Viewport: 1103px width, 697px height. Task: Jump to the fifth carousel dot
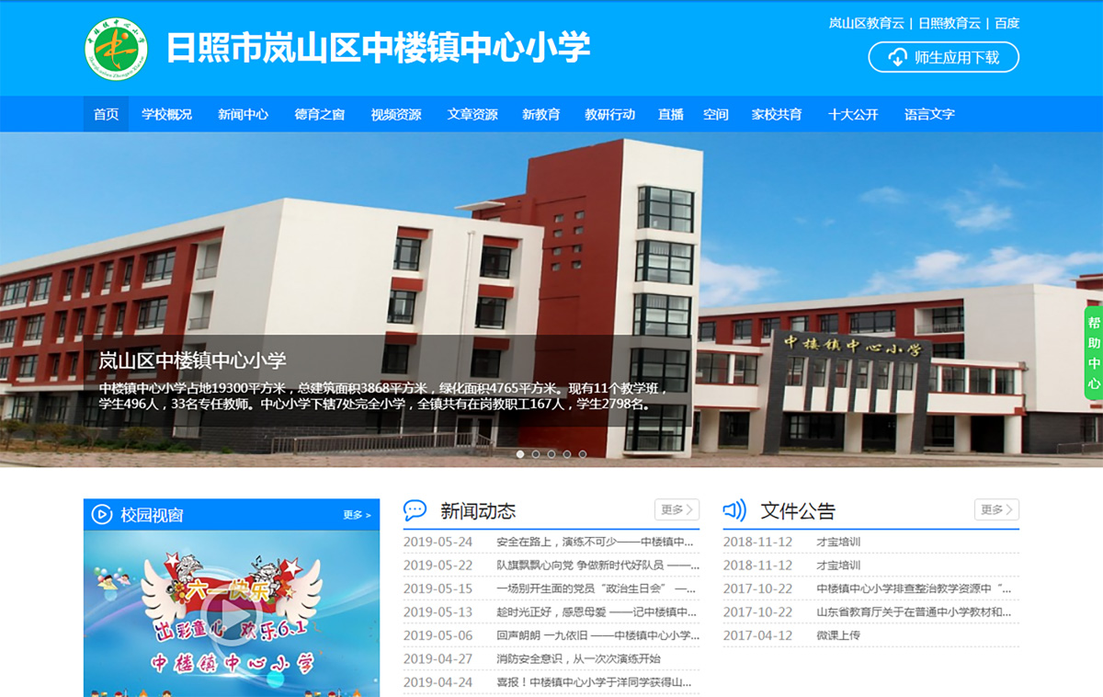pyautogui.click(x=583, y=454)
